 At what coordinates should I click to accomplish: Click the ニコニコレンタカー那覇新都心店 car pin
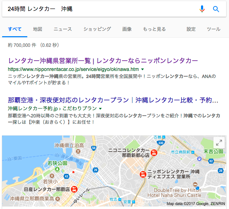[x=154, y=153]
